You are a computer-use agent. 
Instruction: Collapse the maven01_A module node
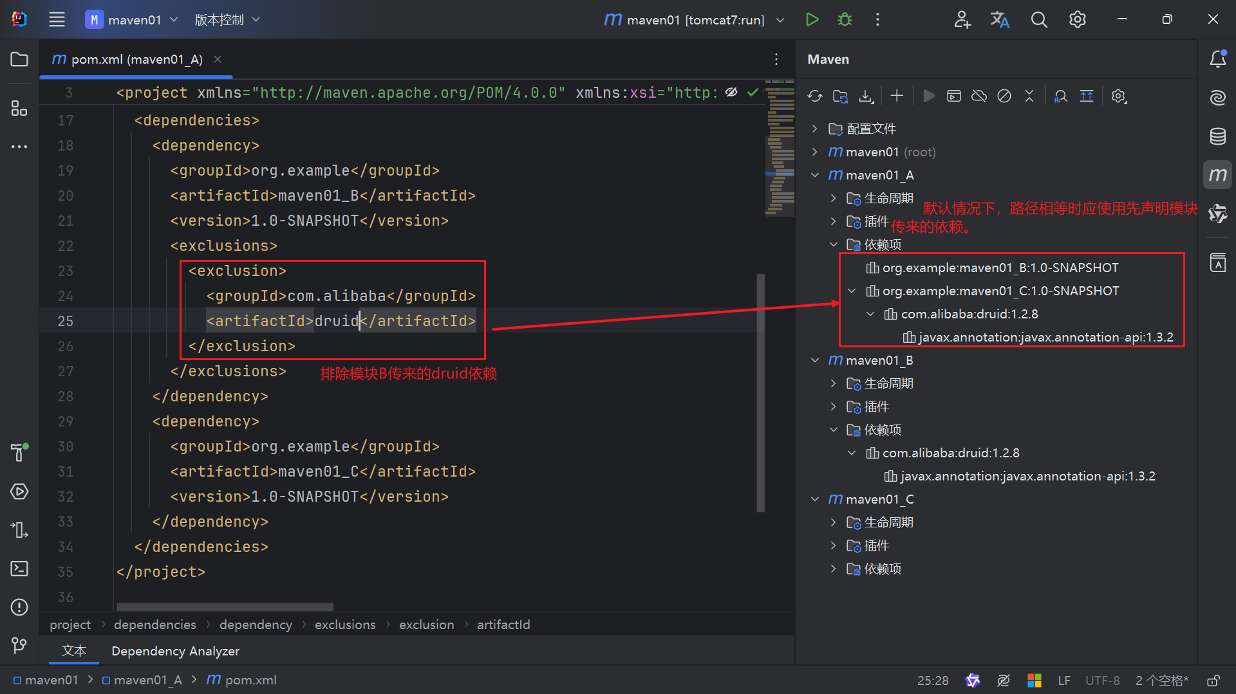pyautogui.click(x=815, y=175)
